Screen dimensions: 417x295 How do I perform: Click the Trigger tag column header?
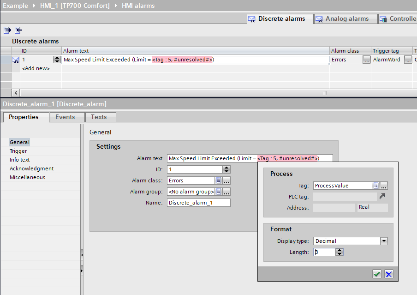(392, 51)
